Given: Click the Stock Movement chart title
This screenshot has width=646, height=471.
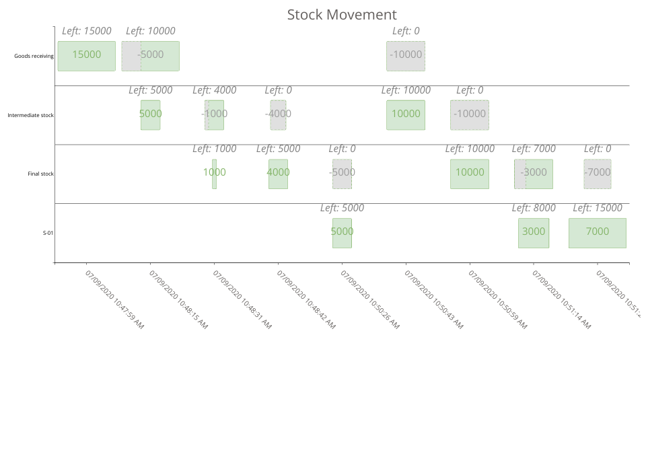Looking at the screenshot, I should [x=342, y=15].
